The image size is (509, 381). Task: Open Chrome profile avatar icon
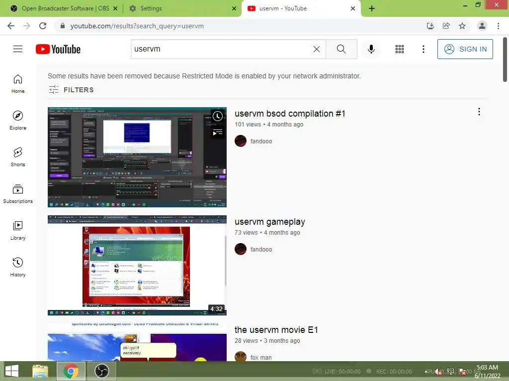pos(482,26)
